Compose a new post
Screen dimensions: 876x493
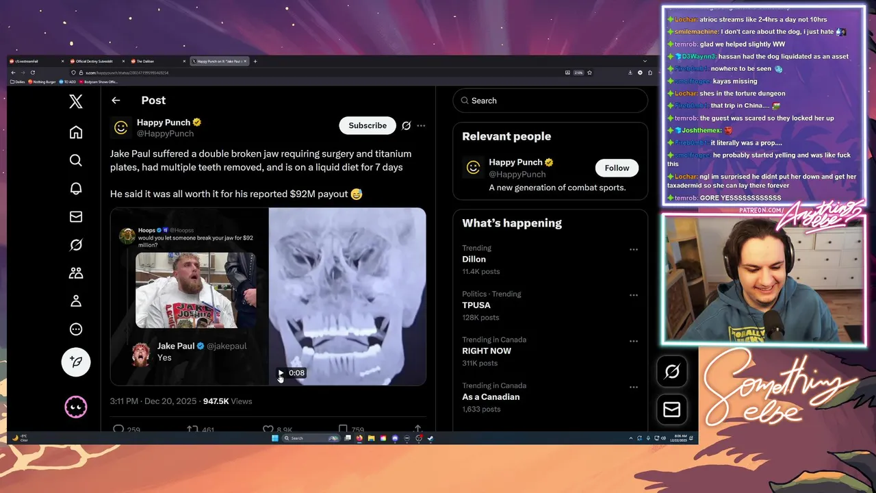(x=76, y=362)
